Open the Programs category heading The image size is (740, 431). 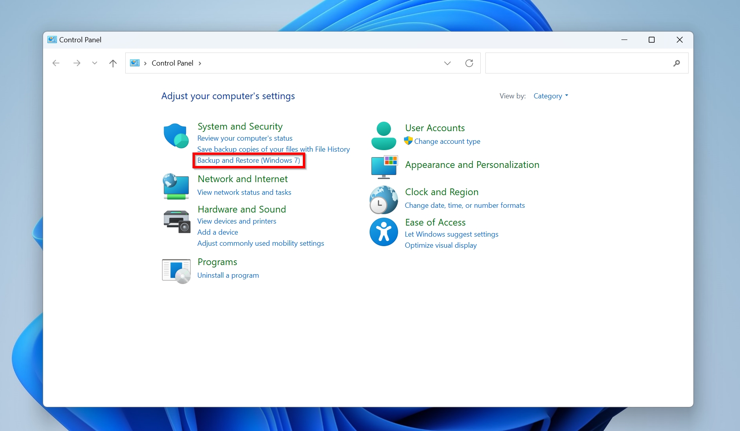(217, 262)
